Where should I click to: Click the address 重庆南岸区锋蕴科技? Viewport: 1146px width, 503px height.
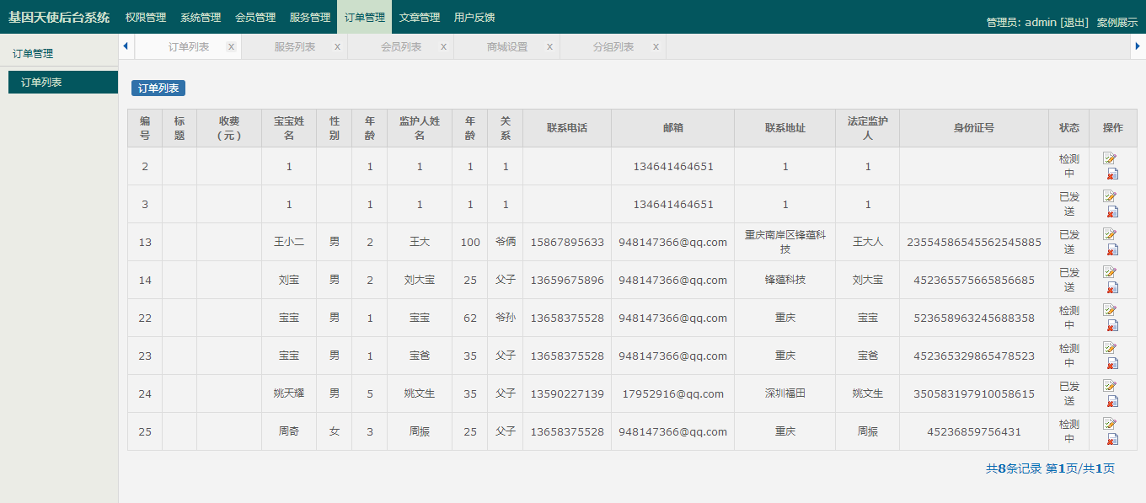click(785, 242)
